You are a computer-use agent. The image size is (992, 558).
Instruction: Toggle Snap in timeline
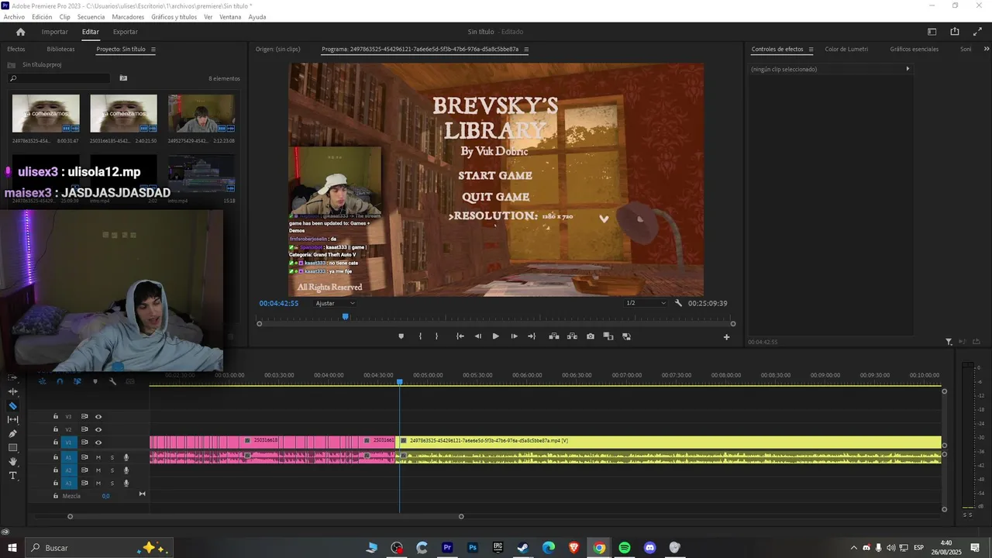(60, 381)
